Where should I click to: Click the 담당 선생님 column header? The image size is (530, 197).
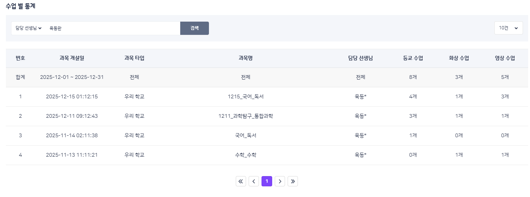tap(360, 58)
